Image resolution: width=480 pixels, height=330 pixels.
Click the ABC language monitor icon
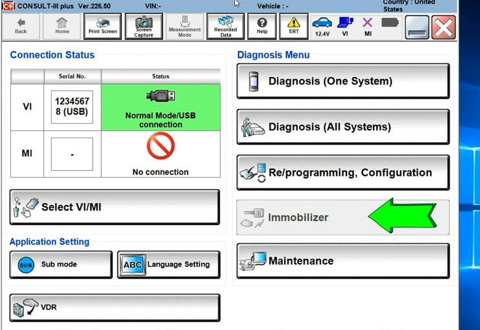(132, 265)
